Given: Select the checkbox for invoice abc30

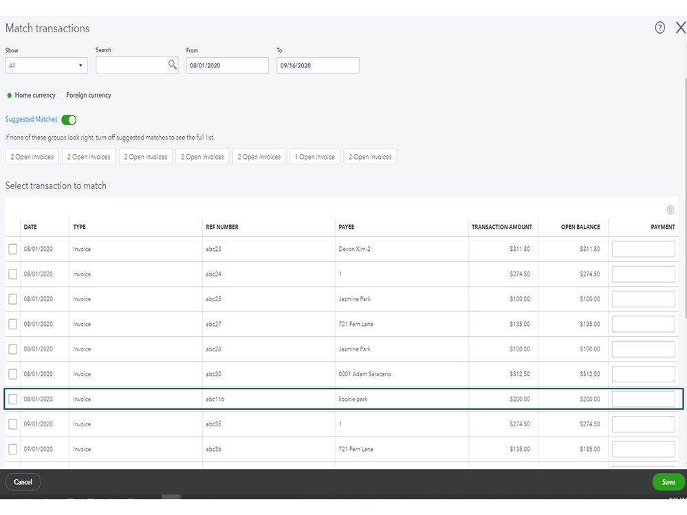Looking at the screenshot, I should (x=13, y=374).
